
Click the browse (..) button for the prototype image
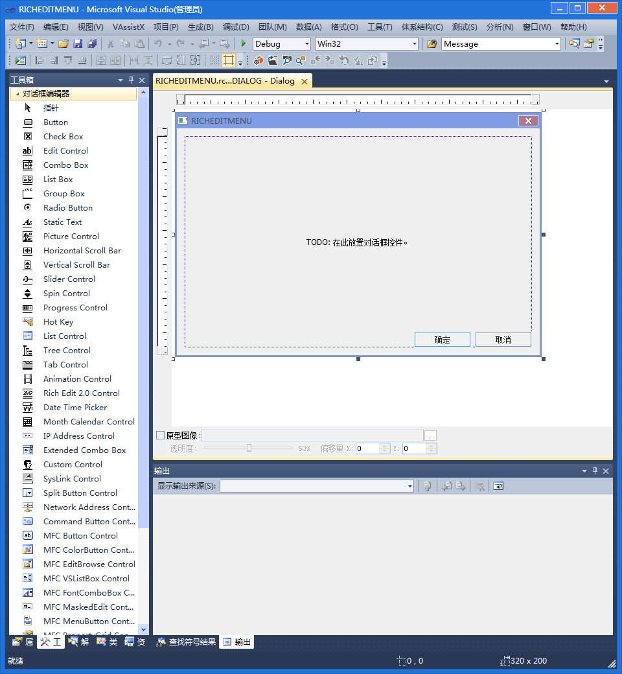(431, 436)
